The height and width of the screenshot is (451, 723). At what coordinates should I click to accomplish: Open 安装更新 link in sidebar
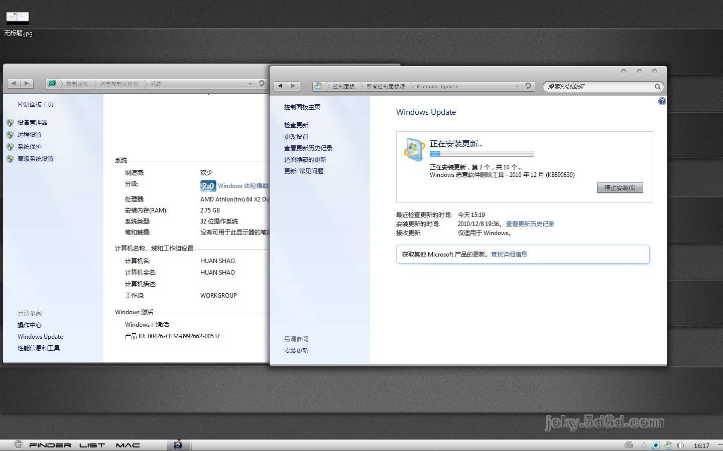pos(296,351)
